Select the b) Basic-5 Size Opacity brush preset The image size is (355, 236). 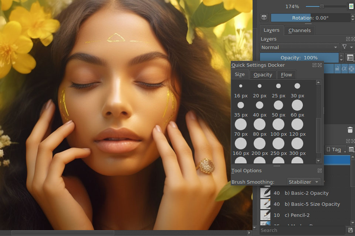[305, 204]
